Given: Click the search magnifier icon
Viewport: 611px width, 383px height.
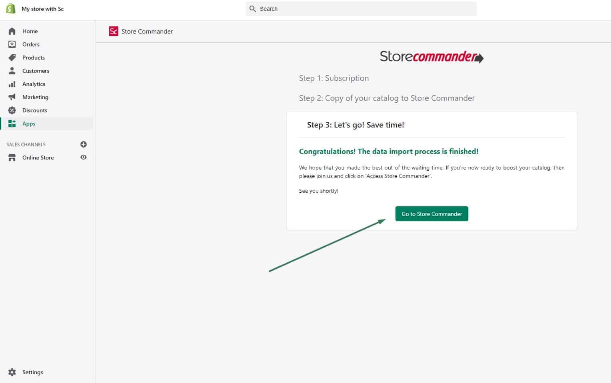Looking at the screenshot, I should pyautogui.click(x=252, y=9).
